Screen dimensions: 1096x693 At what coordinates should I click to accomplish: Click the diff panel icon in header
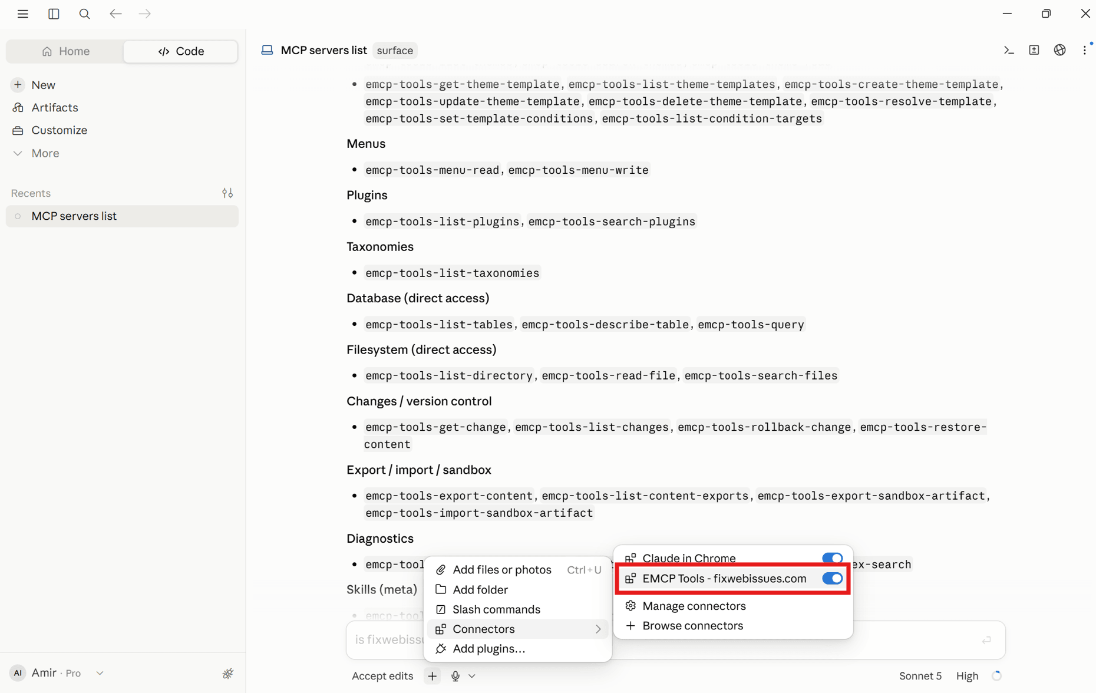coord(1034,50)
